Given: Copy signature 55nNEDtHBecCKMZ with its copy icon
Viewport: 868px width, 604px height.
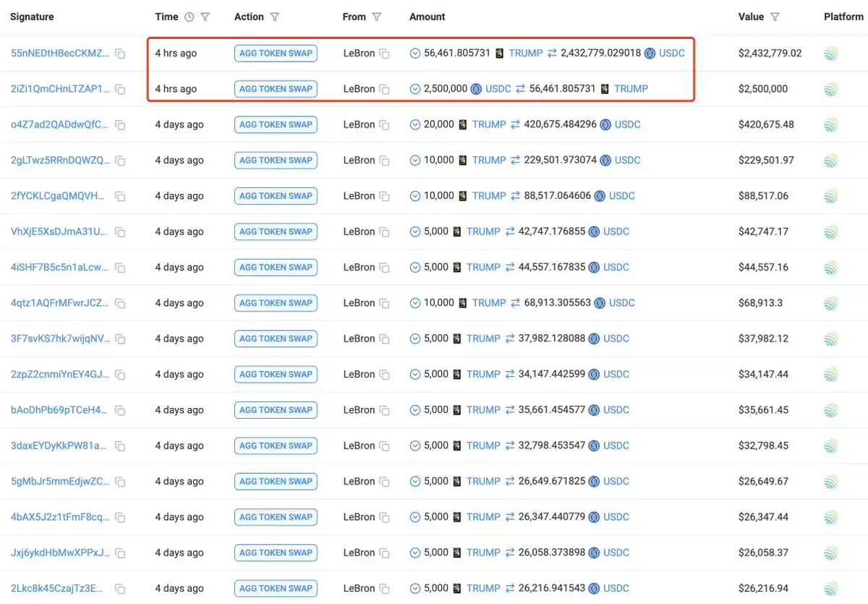Looking at the screenshot, I should 120,54.
